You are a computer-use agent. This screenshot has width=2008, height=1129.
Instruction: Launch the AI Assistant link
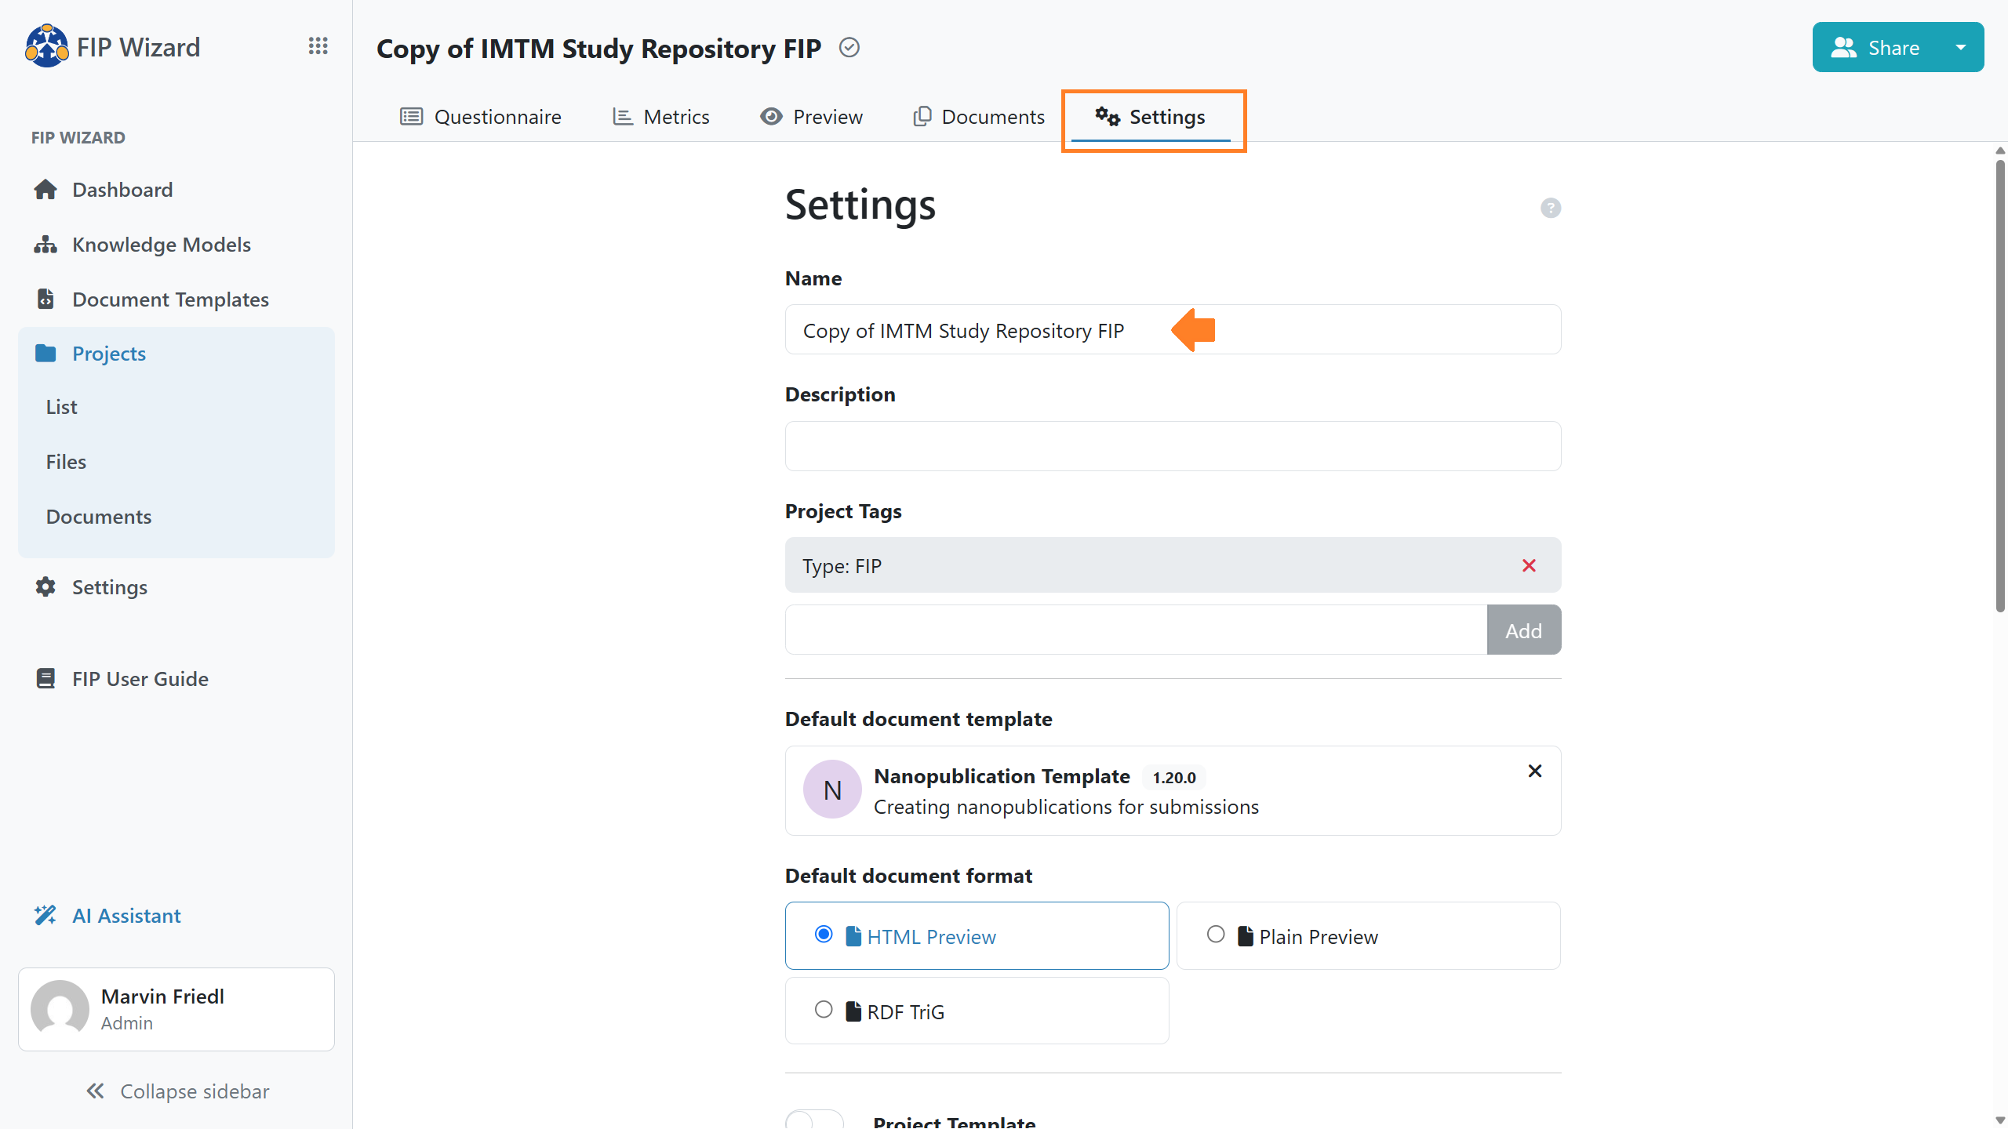pyautogui.click(x=176, y=916)
